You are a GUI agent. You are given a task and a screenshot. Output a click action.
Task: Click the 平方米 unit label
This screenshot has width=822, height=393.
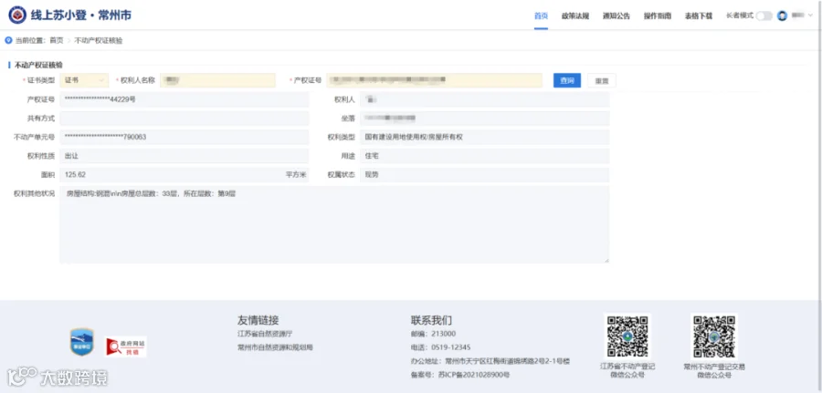[x=296, y=175]
